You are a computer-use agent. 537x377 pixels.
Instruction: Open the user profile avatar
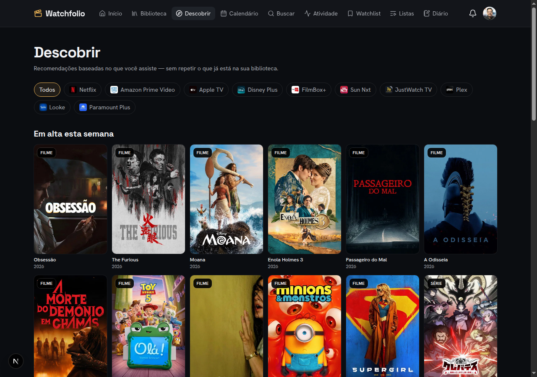click(x=490, y=13)
